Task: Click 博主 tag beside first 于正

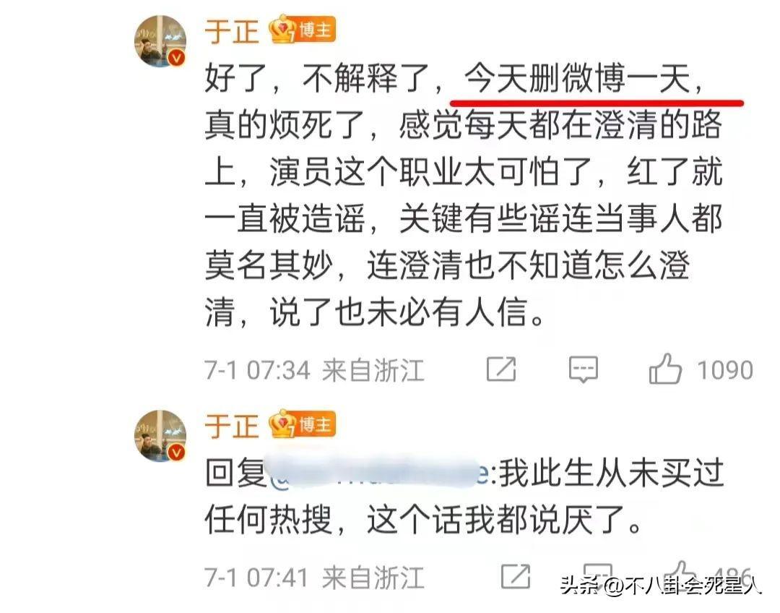Action: [316, 30]
